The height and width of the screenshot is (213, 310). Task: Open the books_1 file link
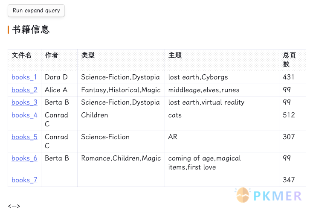coord(24,77)
